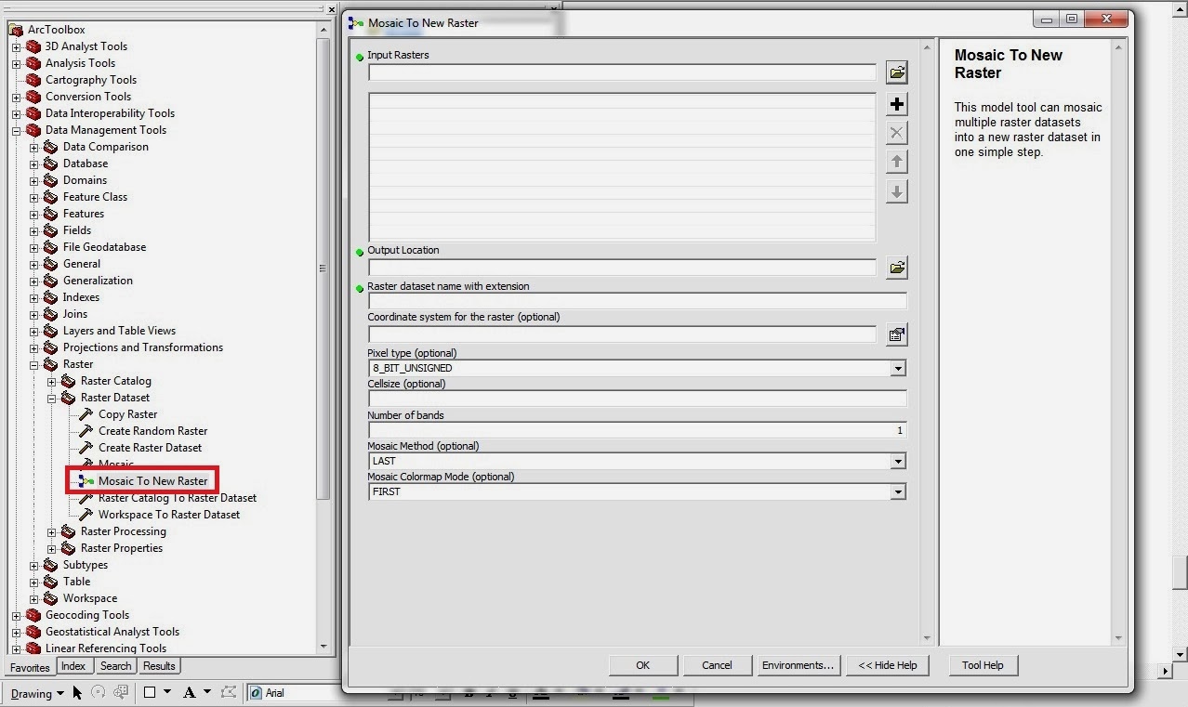Select Geostatistical Analyst Tools entry

coord(112,632)
